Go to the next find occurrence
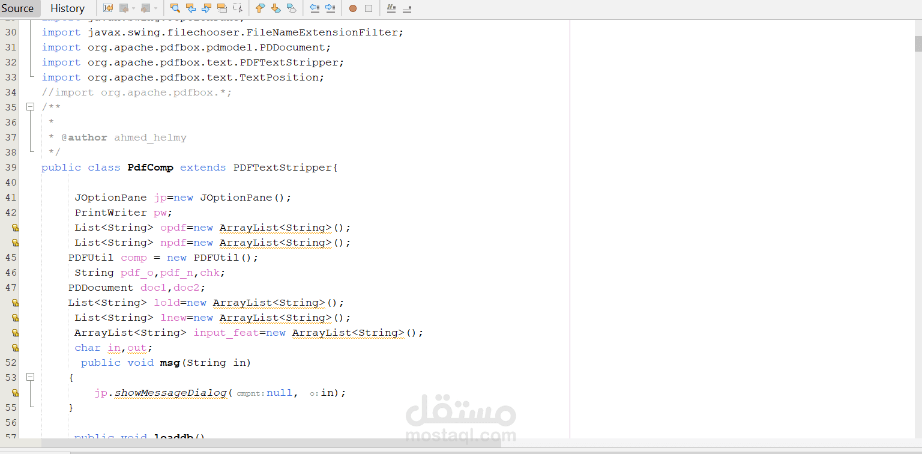This screenshot has width=922, height=454. [x=206, y=8]
